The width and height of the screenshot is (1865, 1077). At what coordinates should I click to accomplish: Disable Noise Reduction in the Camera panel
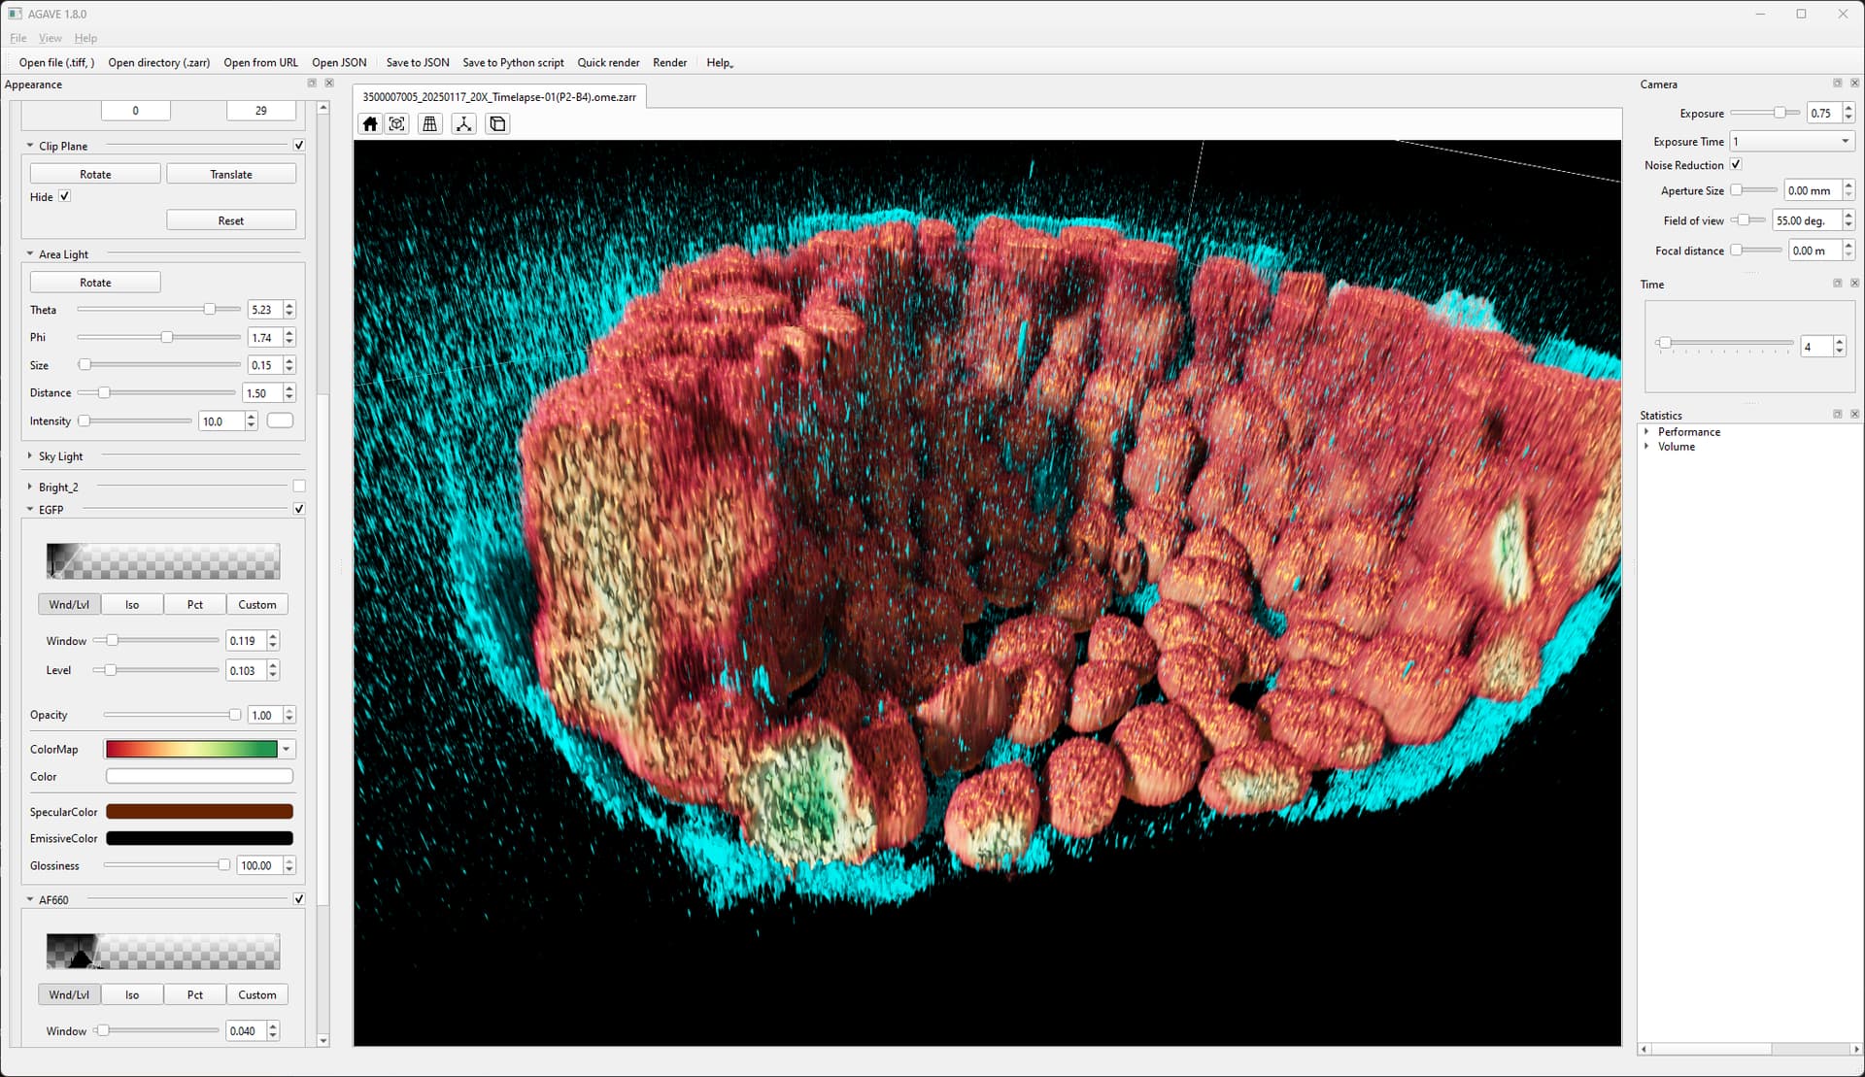(x=1737, y=164)
